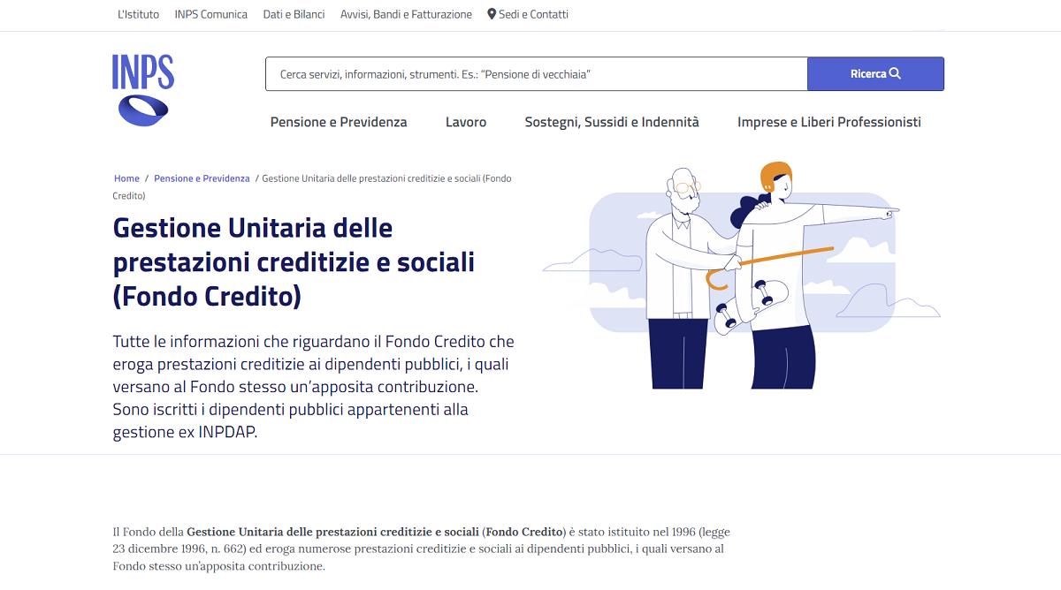Open INPS Comunica link

coord(211,14)
